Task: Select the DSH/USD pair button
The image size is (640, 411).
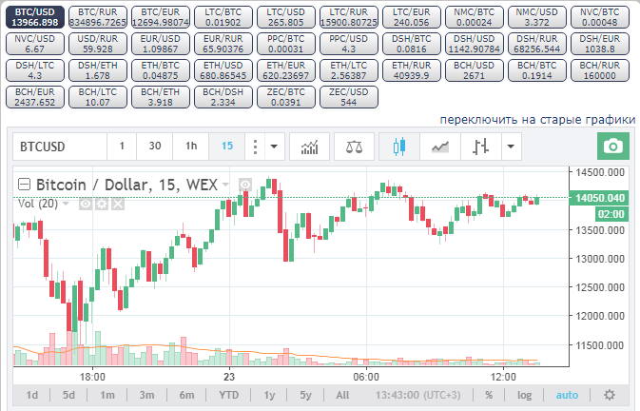Action: click(x=475, y=44)
